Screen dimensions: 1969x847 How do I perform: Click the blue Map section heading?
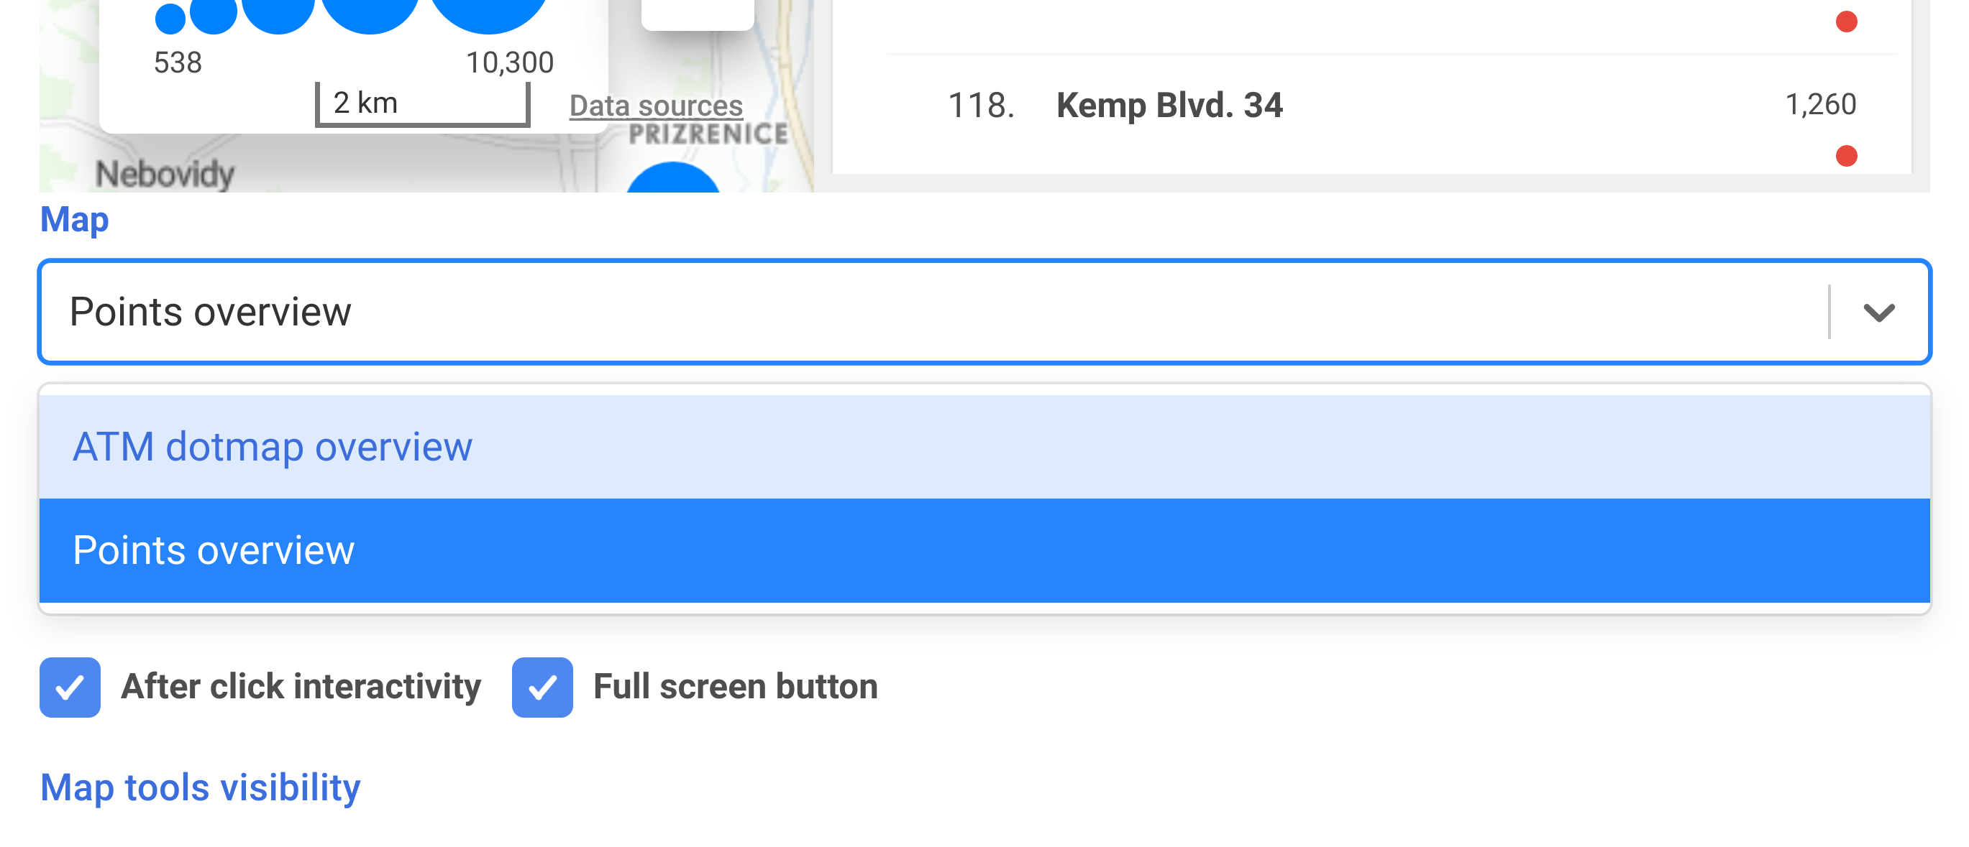(x=74, y=219)
